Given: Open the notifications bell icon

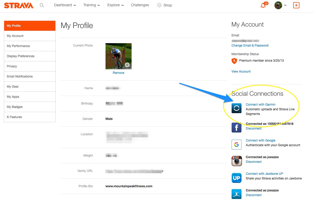Looking at the screenshot, I should point(263,5).
